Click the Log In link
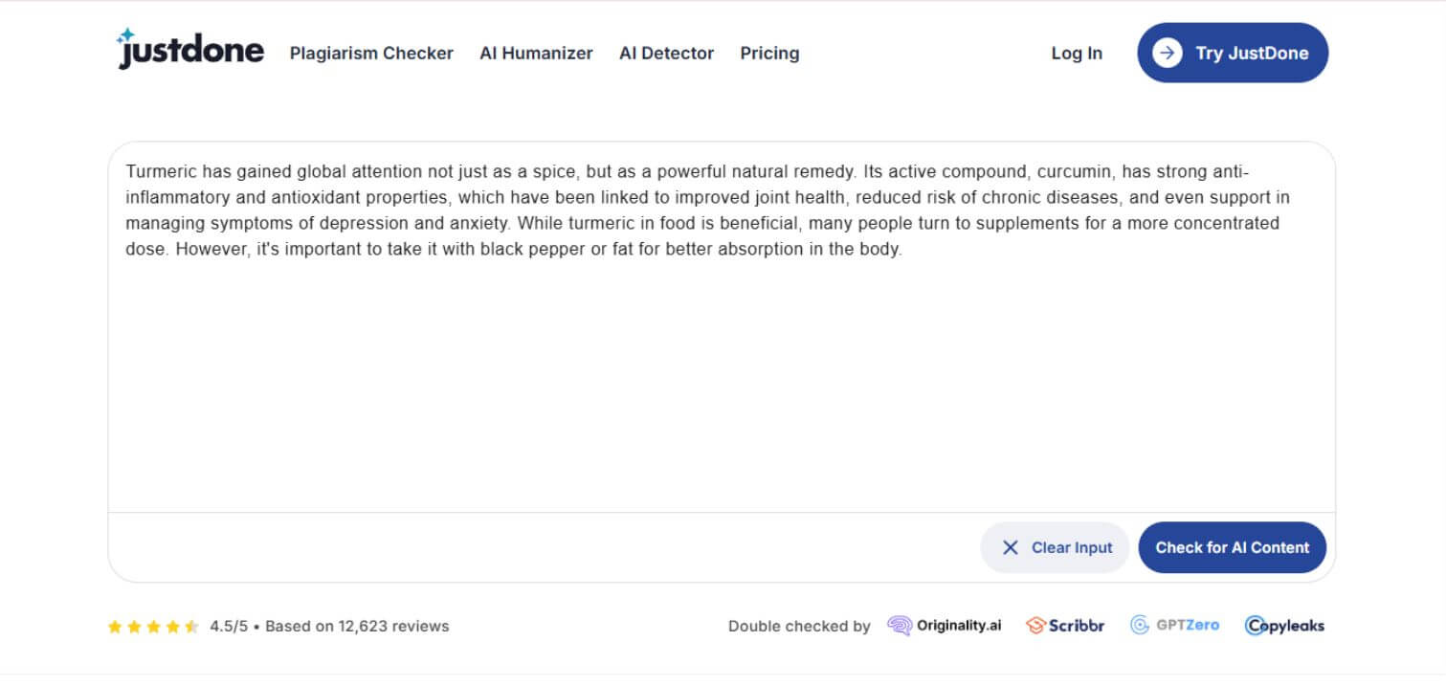The width and height of the screenshot is (1446, 686). tap(1077, 54)
